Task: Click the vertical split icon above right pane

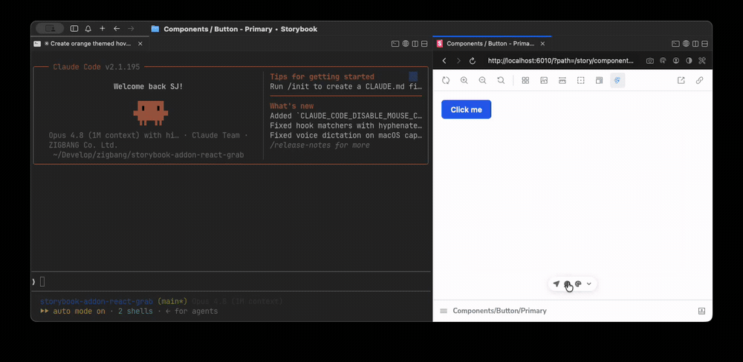Action: point(695,44)
